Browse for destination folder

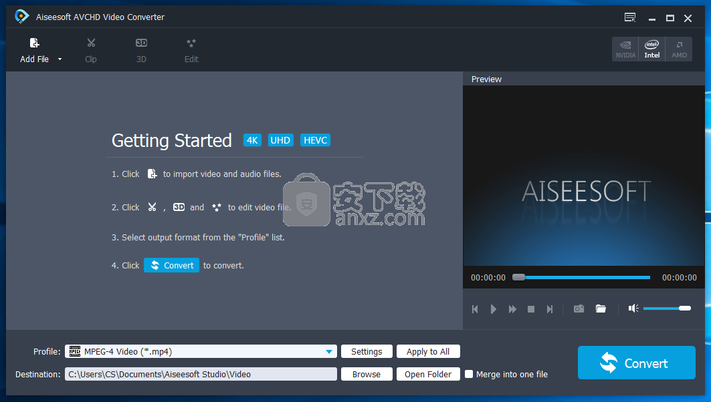coord(367,374)
